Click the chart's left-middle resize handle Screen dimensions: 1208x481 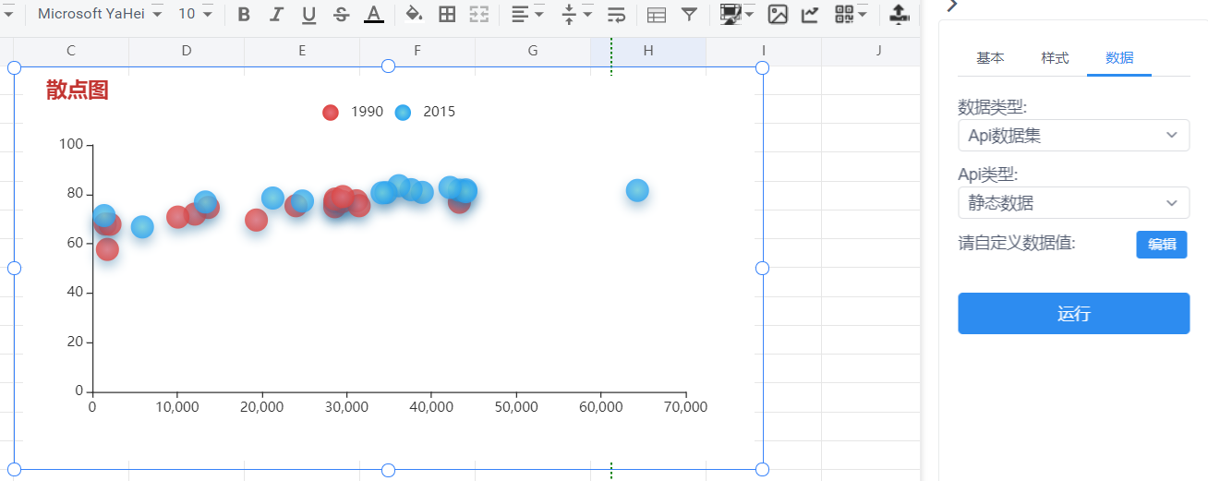pyautogui.click(x=14, y=268)
